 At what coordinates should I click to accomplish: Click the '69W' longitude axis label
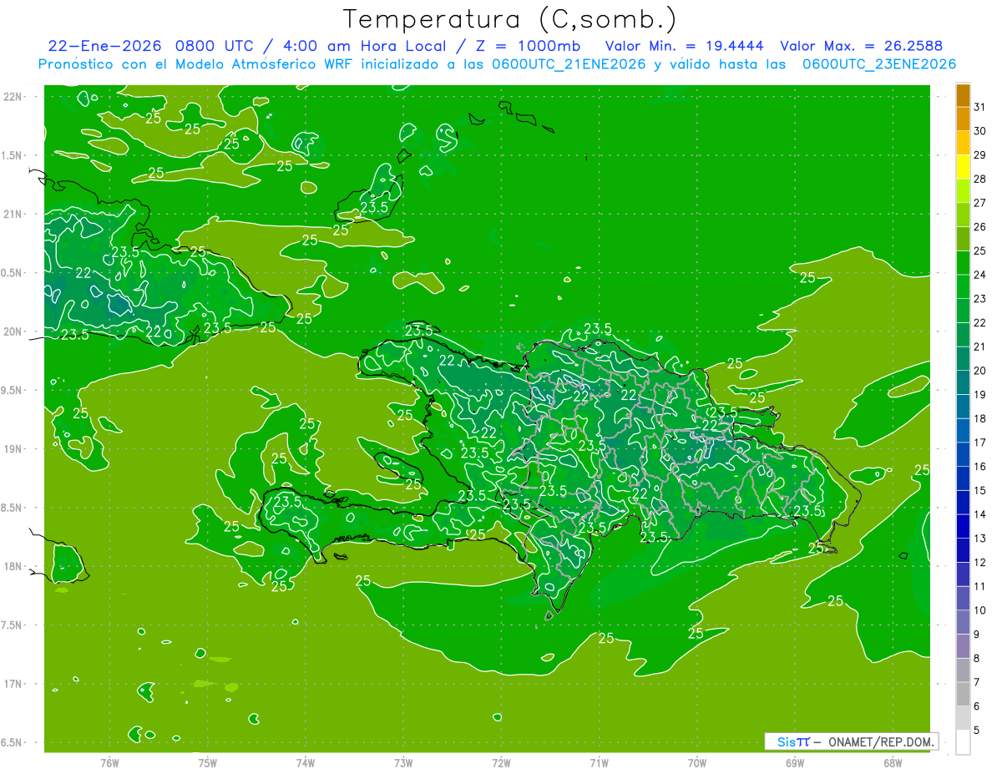tap(795, 764)
